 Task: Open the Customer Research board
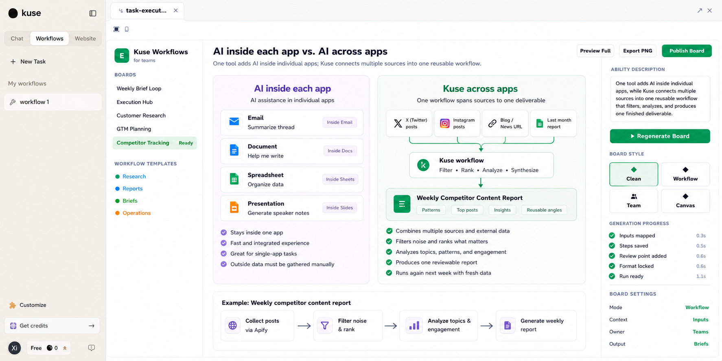[141, 115]
